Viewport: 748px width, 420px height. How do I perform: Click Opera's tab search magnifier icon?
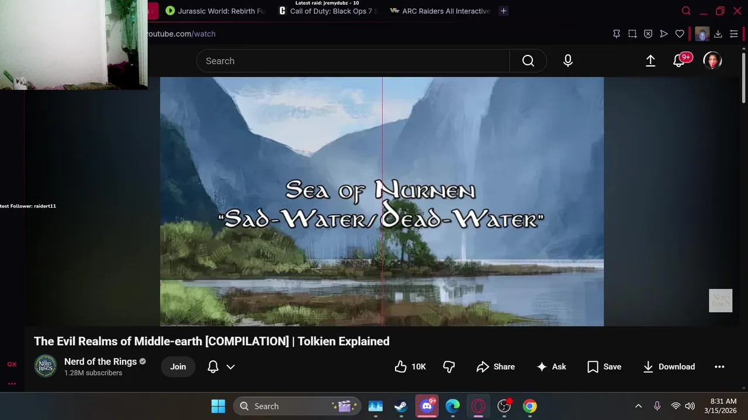click(x=687, y=10)
